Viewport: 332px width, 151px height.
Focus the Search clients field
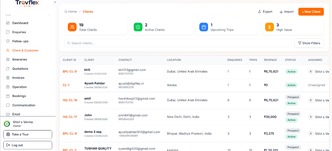point(178,43)
